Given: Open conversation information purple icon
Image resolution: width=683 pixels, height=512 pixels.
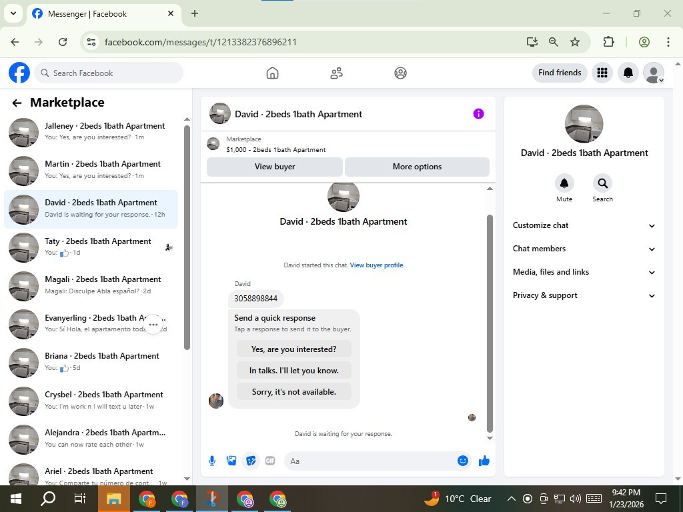Looking at the screenshot, I should pyautogui.click(x=478, y=113).
